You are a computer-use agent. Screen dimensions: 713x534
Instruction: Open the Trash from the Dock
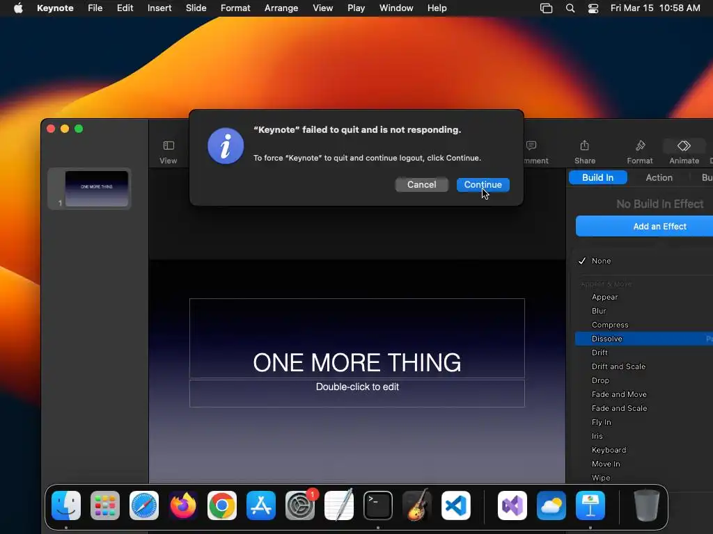[647, 505]
